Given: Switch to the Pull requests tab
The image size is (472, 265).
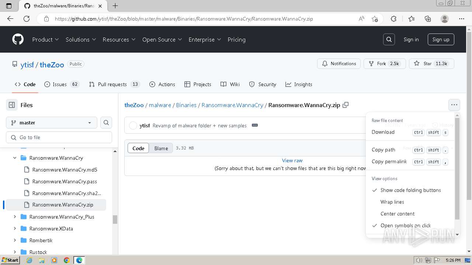Looking at the screenshot, I should pyautogui.click(x=114, y=84).
